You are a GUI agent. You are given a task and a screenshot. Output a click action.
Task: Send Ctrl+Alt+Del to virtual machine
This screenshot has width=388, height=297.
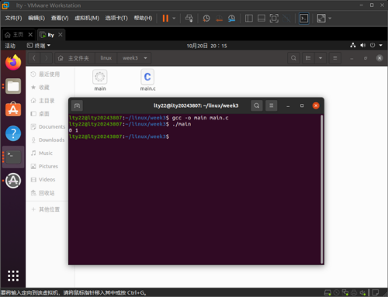click(189, 18)
